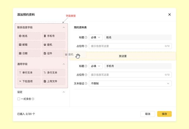This screenshot has height=129, width=189.
Task: Enable the 一式多份 checkbox
Action: click(x=19, y=99)
